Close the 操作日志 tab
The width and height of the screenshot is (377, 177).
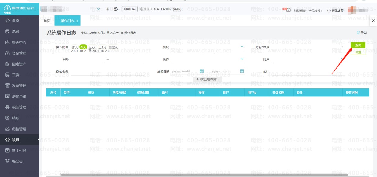[x=77, y=21]
